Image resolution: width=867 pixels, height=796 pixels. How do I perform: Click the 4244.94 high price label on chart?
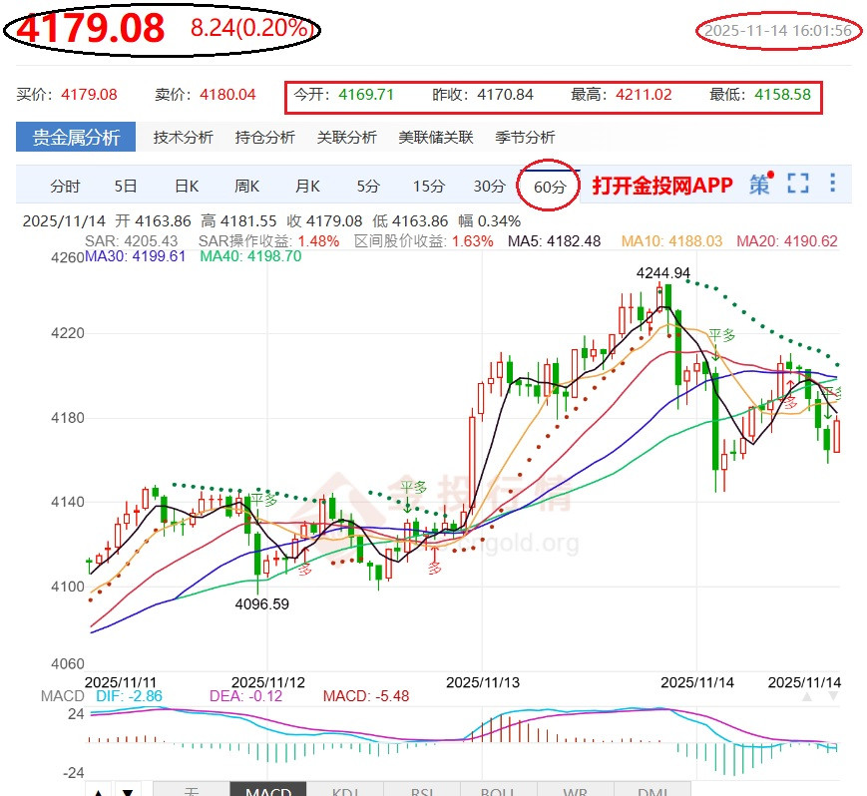click(664, 272)
